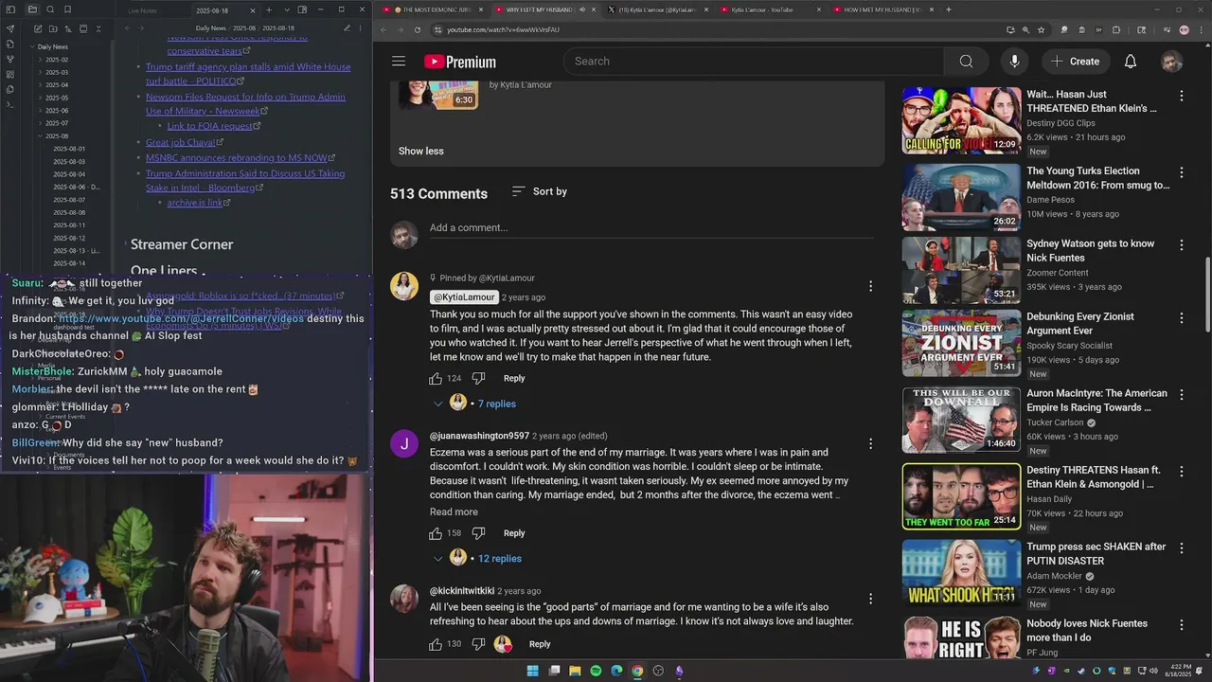The width and height of the screenshot is (1212, 682).
Task: Like the @juanawashington9597 comment
Action: pos(436,533)
